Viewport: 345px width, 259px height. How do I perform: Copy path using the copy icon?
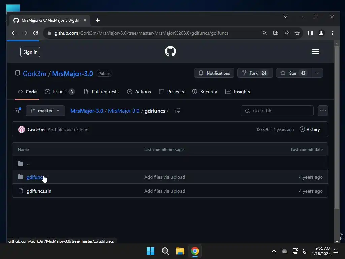177,111
